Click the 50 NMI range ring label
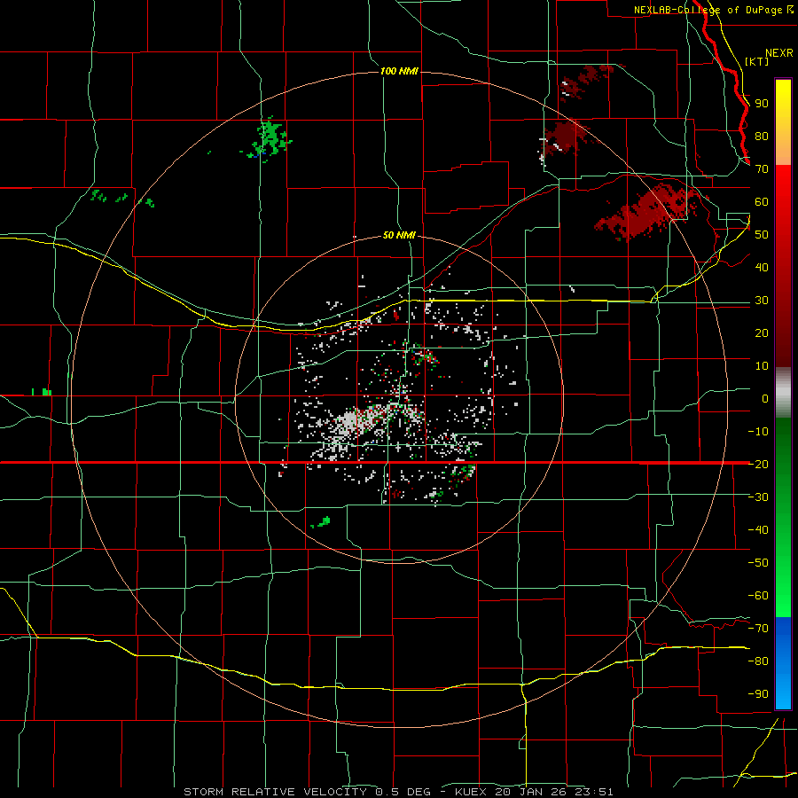Viewport: 798px width, 798px height. (x=399, y=235)
